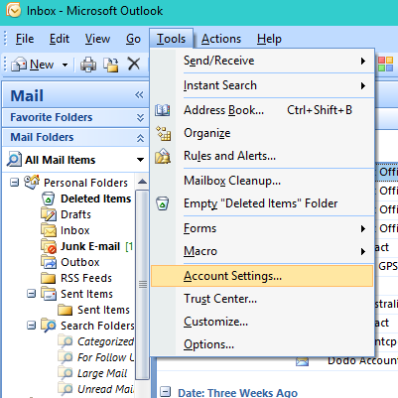Click the New mail message icon
The image size is (398, 398).
point(19,65)
